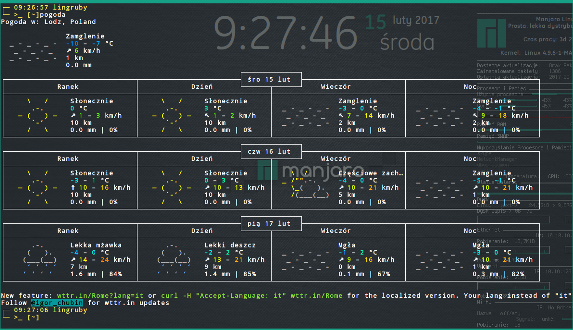The height and width of the screenshot is (330, 573).
Task: Click the fog icon for Wednesday evening
Action: (306, 116)
